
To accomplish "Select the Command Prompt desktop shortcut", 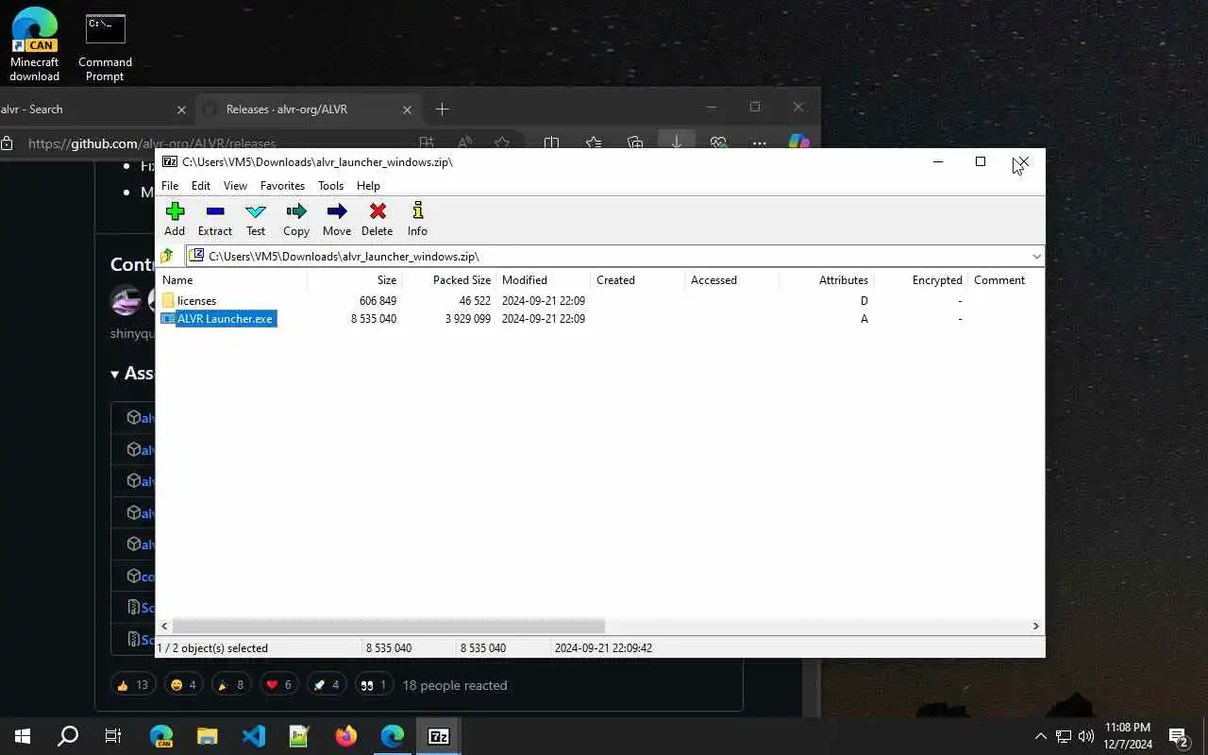I will click(105, 47).
